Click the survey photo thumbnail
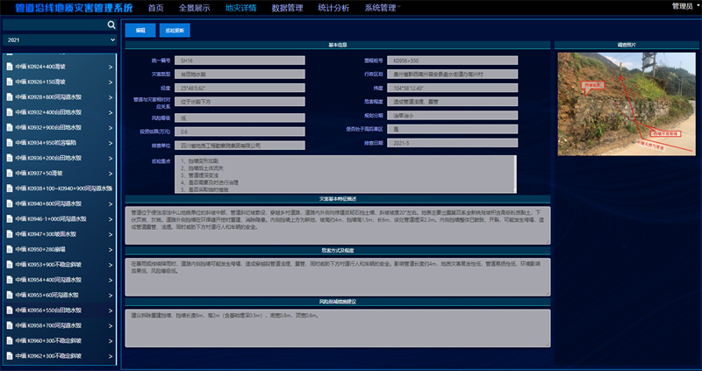The height and width of the screenshot is (371, 702). [624, 103]
